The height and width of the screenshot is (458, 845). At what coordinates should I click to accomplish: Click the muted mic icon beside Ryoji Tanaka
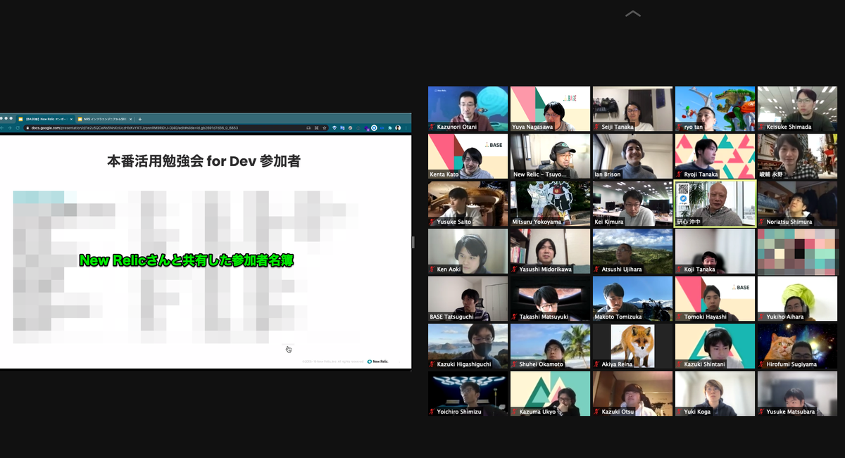[x=679, y=174]
